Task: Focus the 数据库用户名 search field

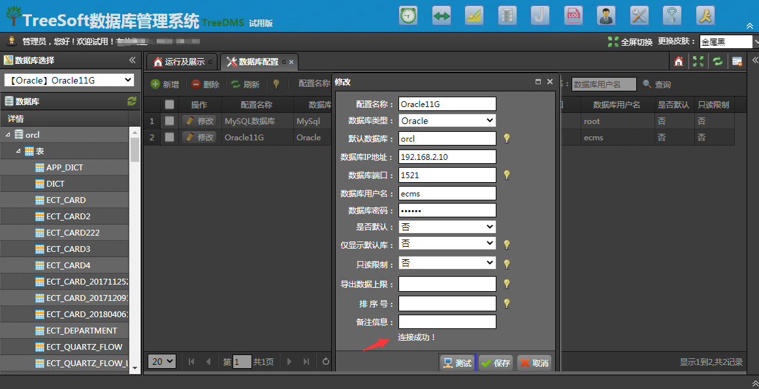Action: pos(604,84)
